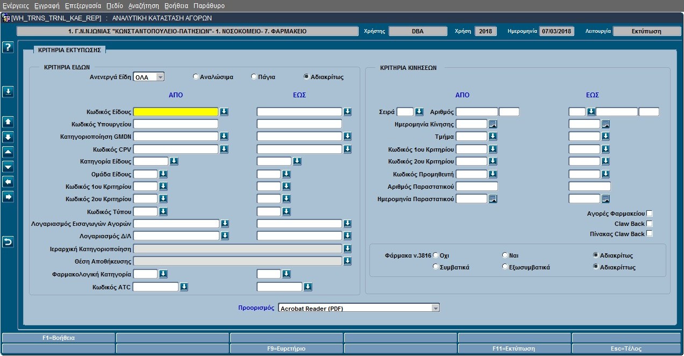Image resolution: width=684 pixels, height=356 pixels.
Task: Open value list for Τμήμα ΑΠΟ
Action: click(493, 137)
